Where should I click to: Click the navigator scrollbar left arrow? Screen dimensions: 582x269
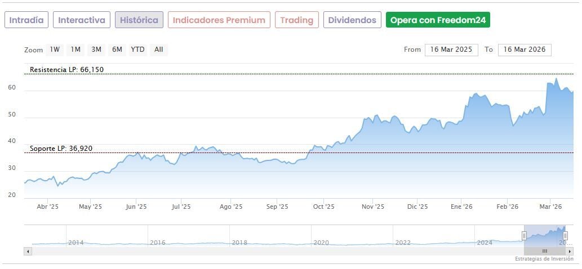point(28,251)
